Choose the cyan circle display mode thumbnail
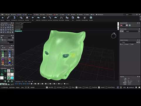This screenshot has width=141, height=106. (x=12, y=78)
